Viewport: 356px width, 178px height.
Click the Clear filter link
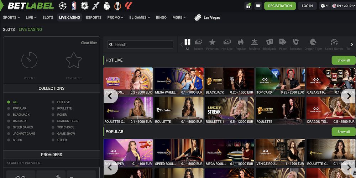coord(89,43)
